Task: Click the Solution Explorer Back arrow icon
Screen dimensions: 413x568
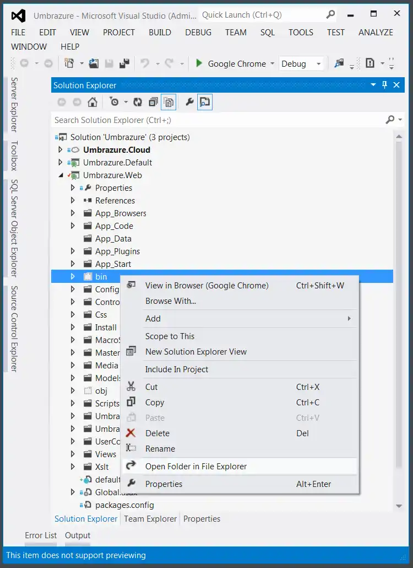Action: pyautogui.click(x=62, y=102)
